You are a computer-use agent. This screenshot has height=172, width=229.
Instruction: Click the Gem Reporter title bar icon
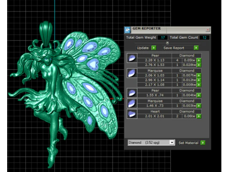(x=127, y=30)
